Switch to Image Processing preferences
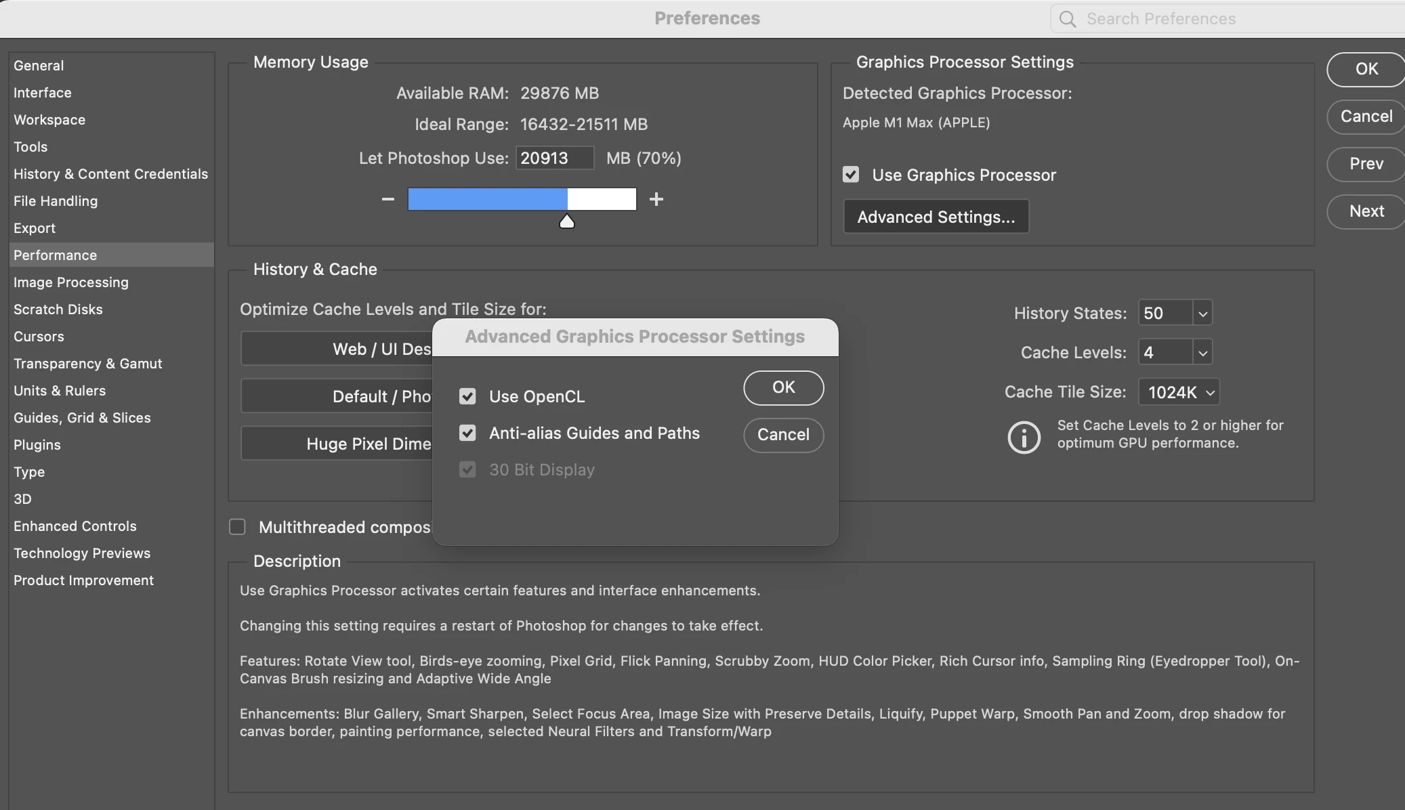The height and width of the screenshot is (810, 1405). tap(71, 282)
